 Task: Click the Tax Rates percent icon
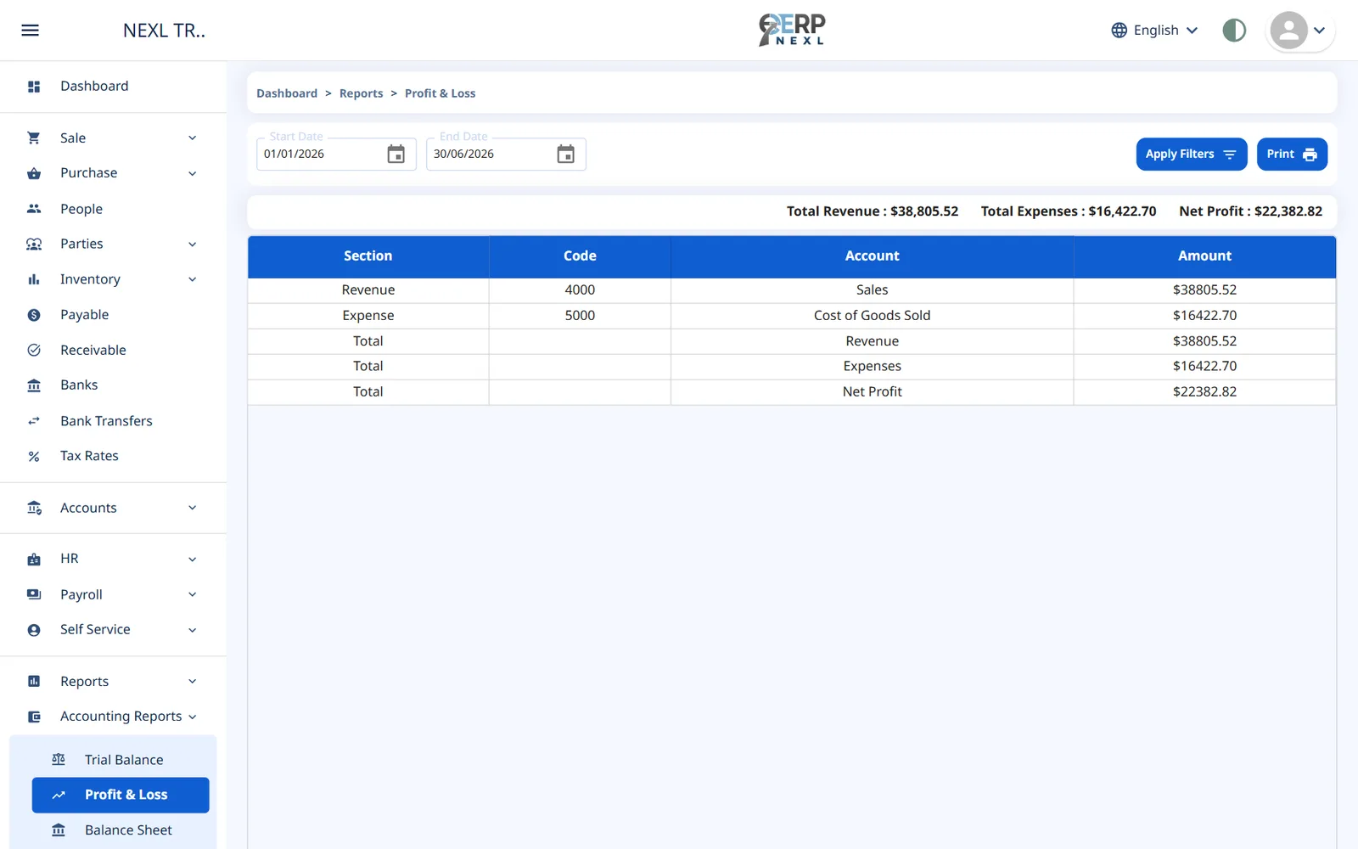34,457
